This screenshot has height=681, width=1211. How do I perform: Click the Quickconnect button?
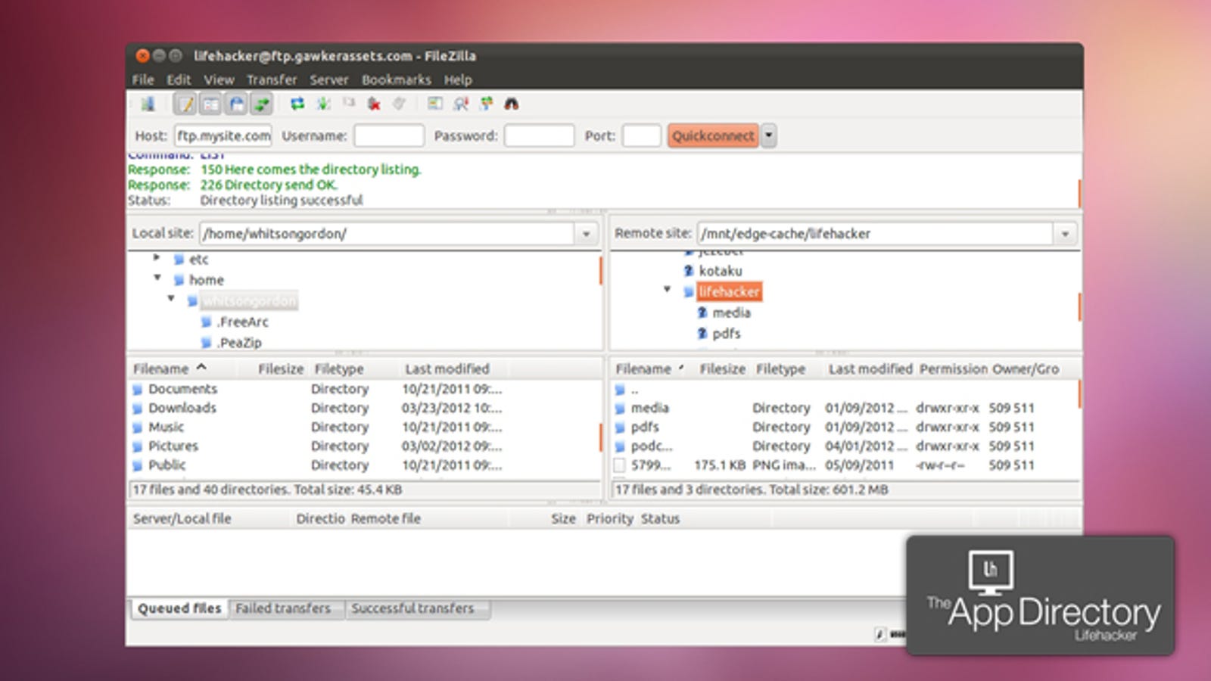pyautogui.click(x=713, y=136)
